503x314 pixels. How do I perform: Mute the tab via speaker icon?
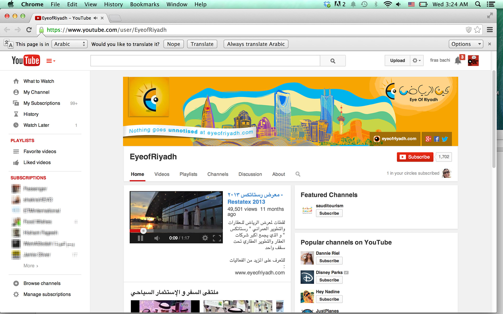click(x=96, y=18)
